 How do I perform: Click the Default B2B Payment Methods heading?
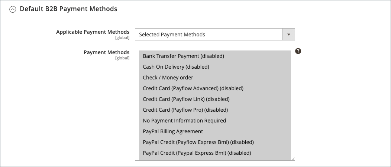68,9
